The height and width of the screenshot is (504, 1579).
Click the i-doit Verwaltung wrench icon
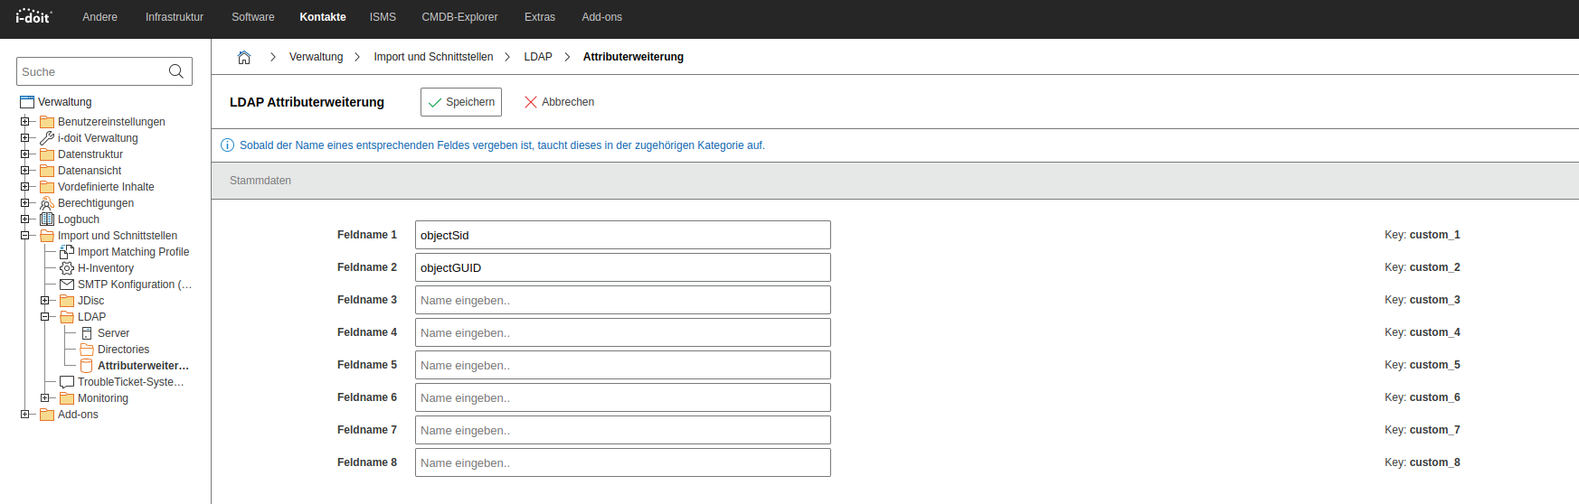pos(47,138)
